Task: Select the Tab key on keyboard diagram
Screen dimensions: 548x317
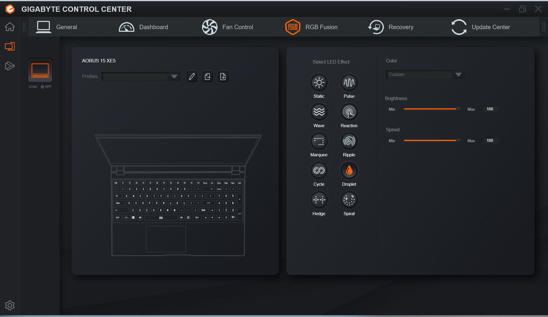Action: (x=117, y=196)
